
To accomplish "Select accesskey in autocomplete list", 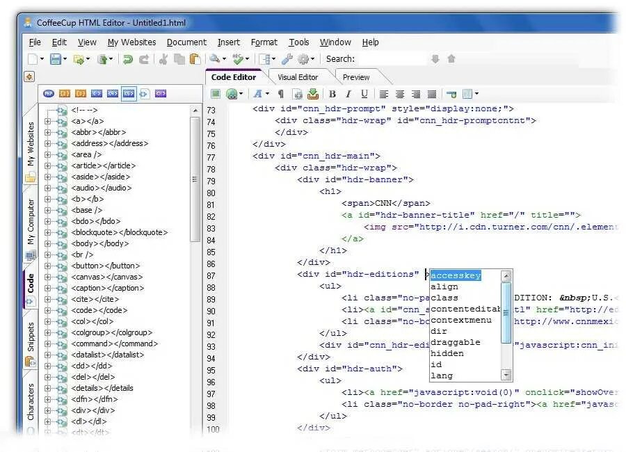I will pos(456,275).
